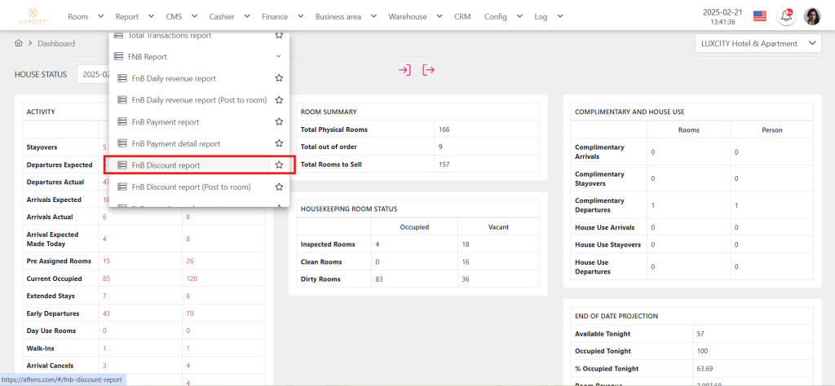This screenshot has height=386, width=835.
Task: Star the FnB Discount report
Action: [279, 165]
